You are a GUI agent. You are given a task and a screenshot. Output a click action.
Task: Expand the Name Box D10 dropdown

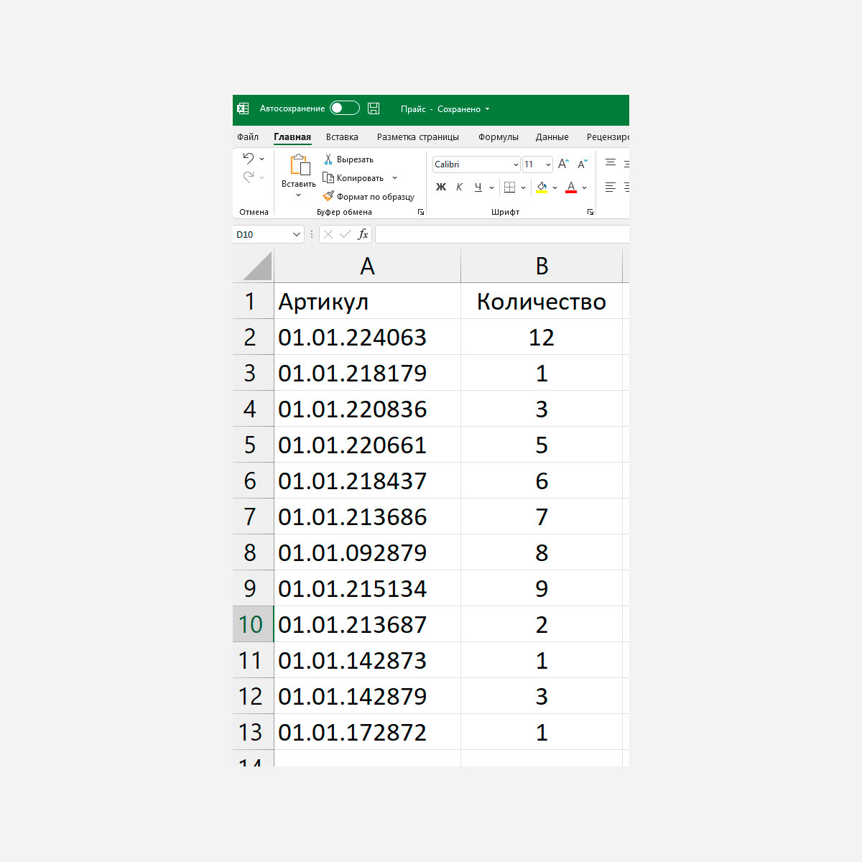(297, 234)
